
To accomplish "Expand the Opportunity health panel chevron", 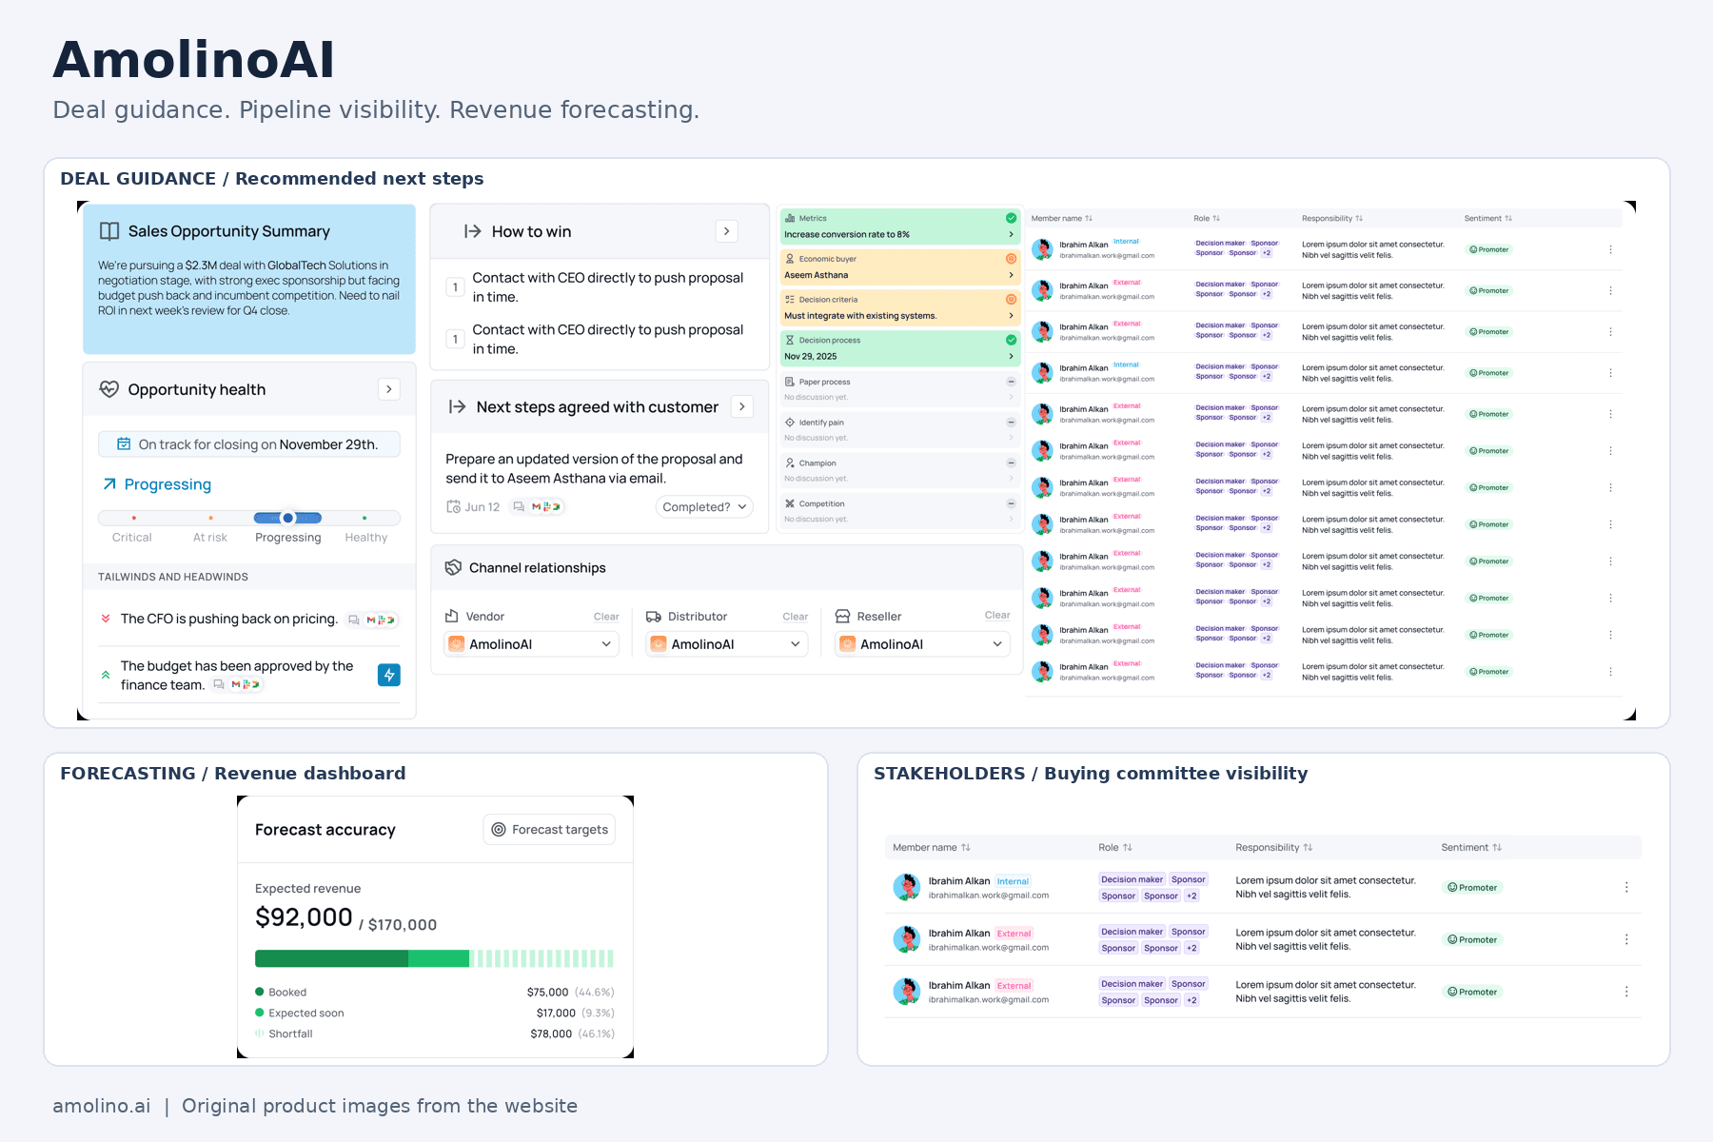I will click(x=388, y=389).
